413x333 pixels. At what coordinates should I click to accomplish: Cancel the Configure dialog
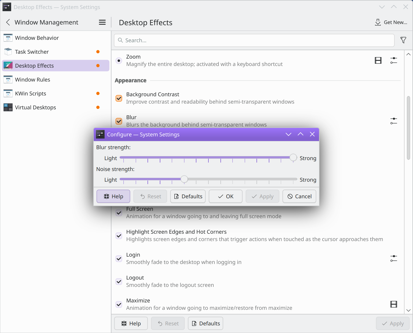point(299,196)
